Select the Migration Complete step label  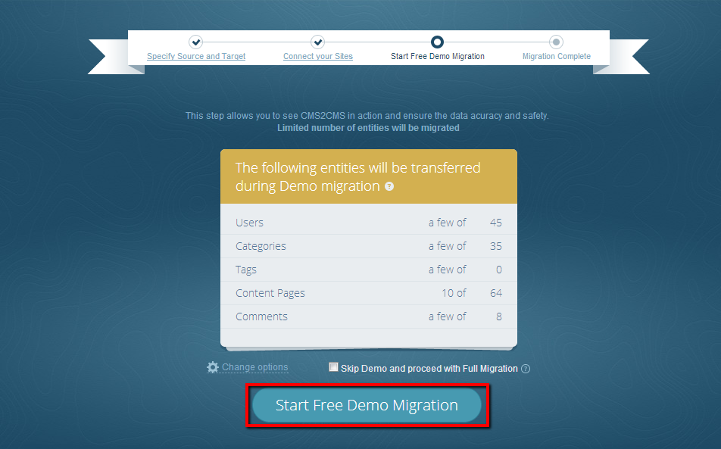[557, 56]
